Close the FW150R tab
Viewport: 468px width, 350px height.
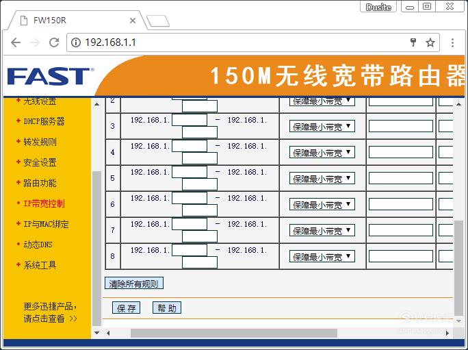133,21
